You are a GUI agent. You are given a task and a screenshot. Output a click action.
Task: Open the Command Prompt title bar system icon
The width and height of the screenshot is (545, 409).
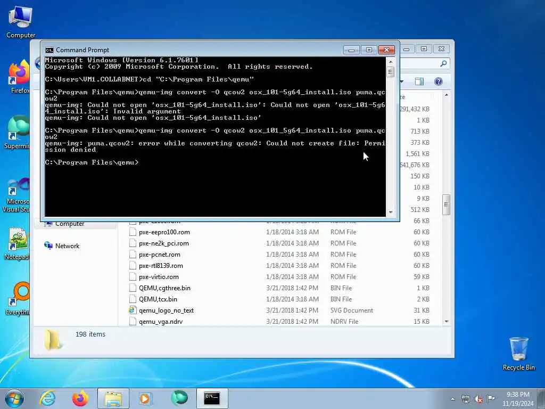[x=49, y=50]
